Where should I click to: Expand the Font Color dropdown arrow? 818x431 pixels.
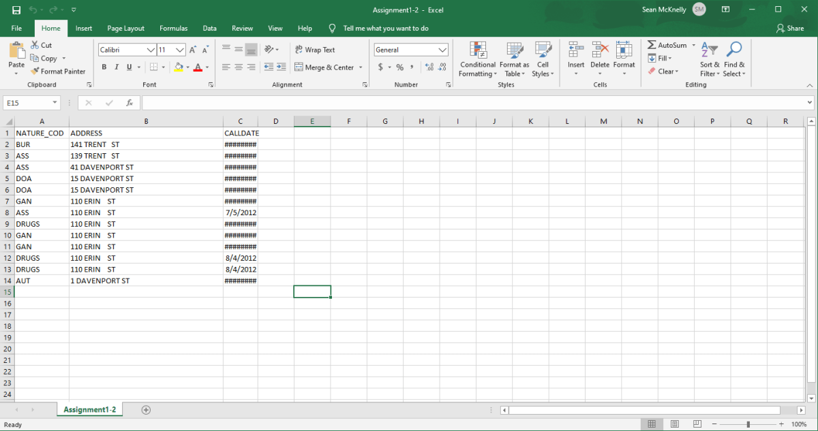click(206, 67)
